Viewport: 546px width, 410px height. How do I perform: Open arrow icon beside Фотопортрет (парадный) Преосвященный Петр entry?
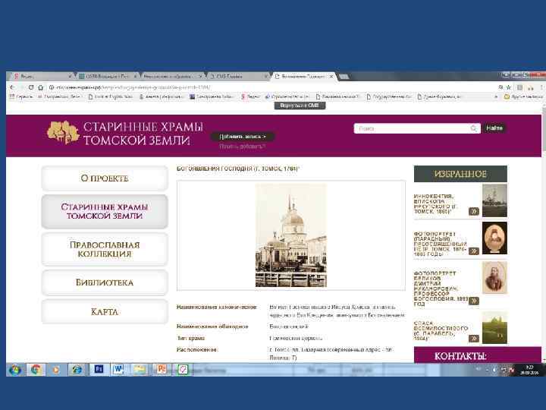click(473, 251)
